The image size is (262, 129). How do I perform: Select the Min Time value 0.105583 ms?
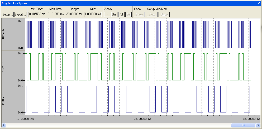(37, 14)
